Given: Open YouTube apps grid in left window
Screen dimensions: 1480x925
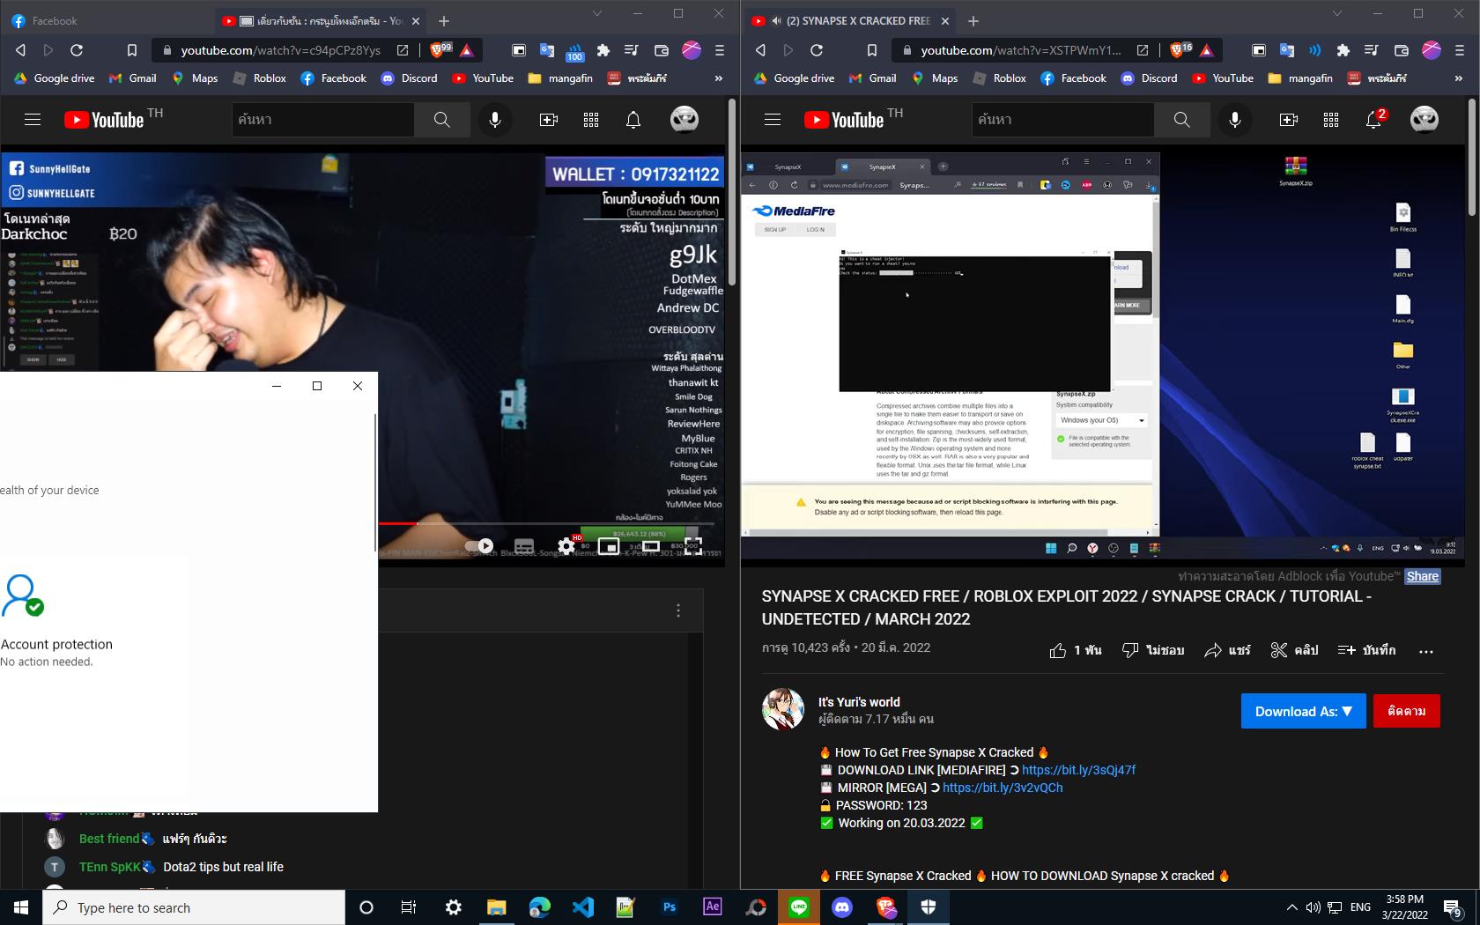Looking at the screenshot, I should click(x=591, y=120).
